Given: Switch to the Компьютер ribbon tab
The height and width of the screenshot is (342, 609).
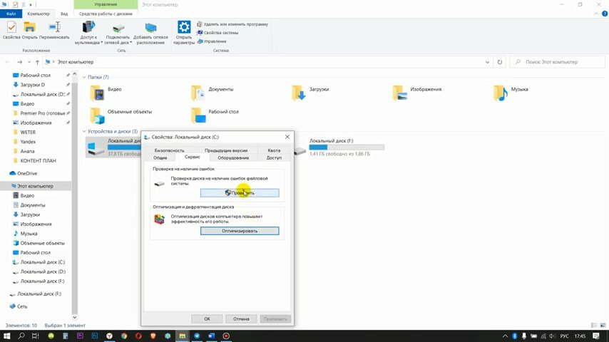Looking at the screenshot, I should pos(39,14).
